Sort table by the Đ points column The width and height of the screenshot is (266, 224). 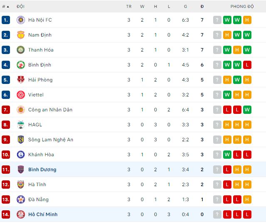pyautogui.click(x=202, y=7)
